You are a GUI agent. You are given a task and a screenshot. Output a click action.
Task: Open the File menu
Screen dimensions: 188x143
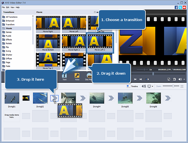[x=3, y=7]
